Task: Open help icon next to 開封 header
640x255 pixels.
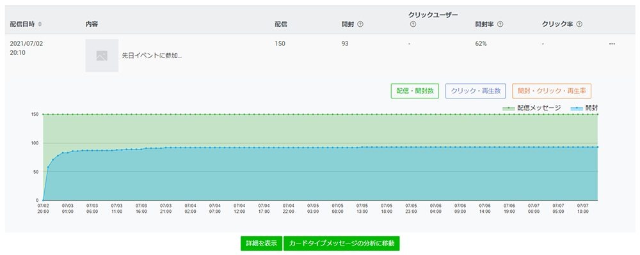Action: (360, 24)
